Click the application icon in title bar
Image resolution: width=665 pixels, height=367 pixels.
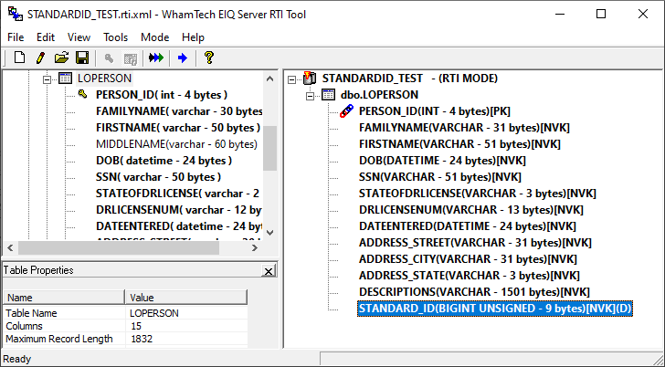pos(16,14)
